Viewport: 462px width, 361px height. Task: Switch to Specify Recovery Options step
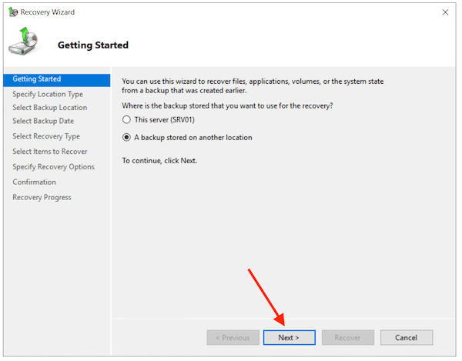coord(53,166)
